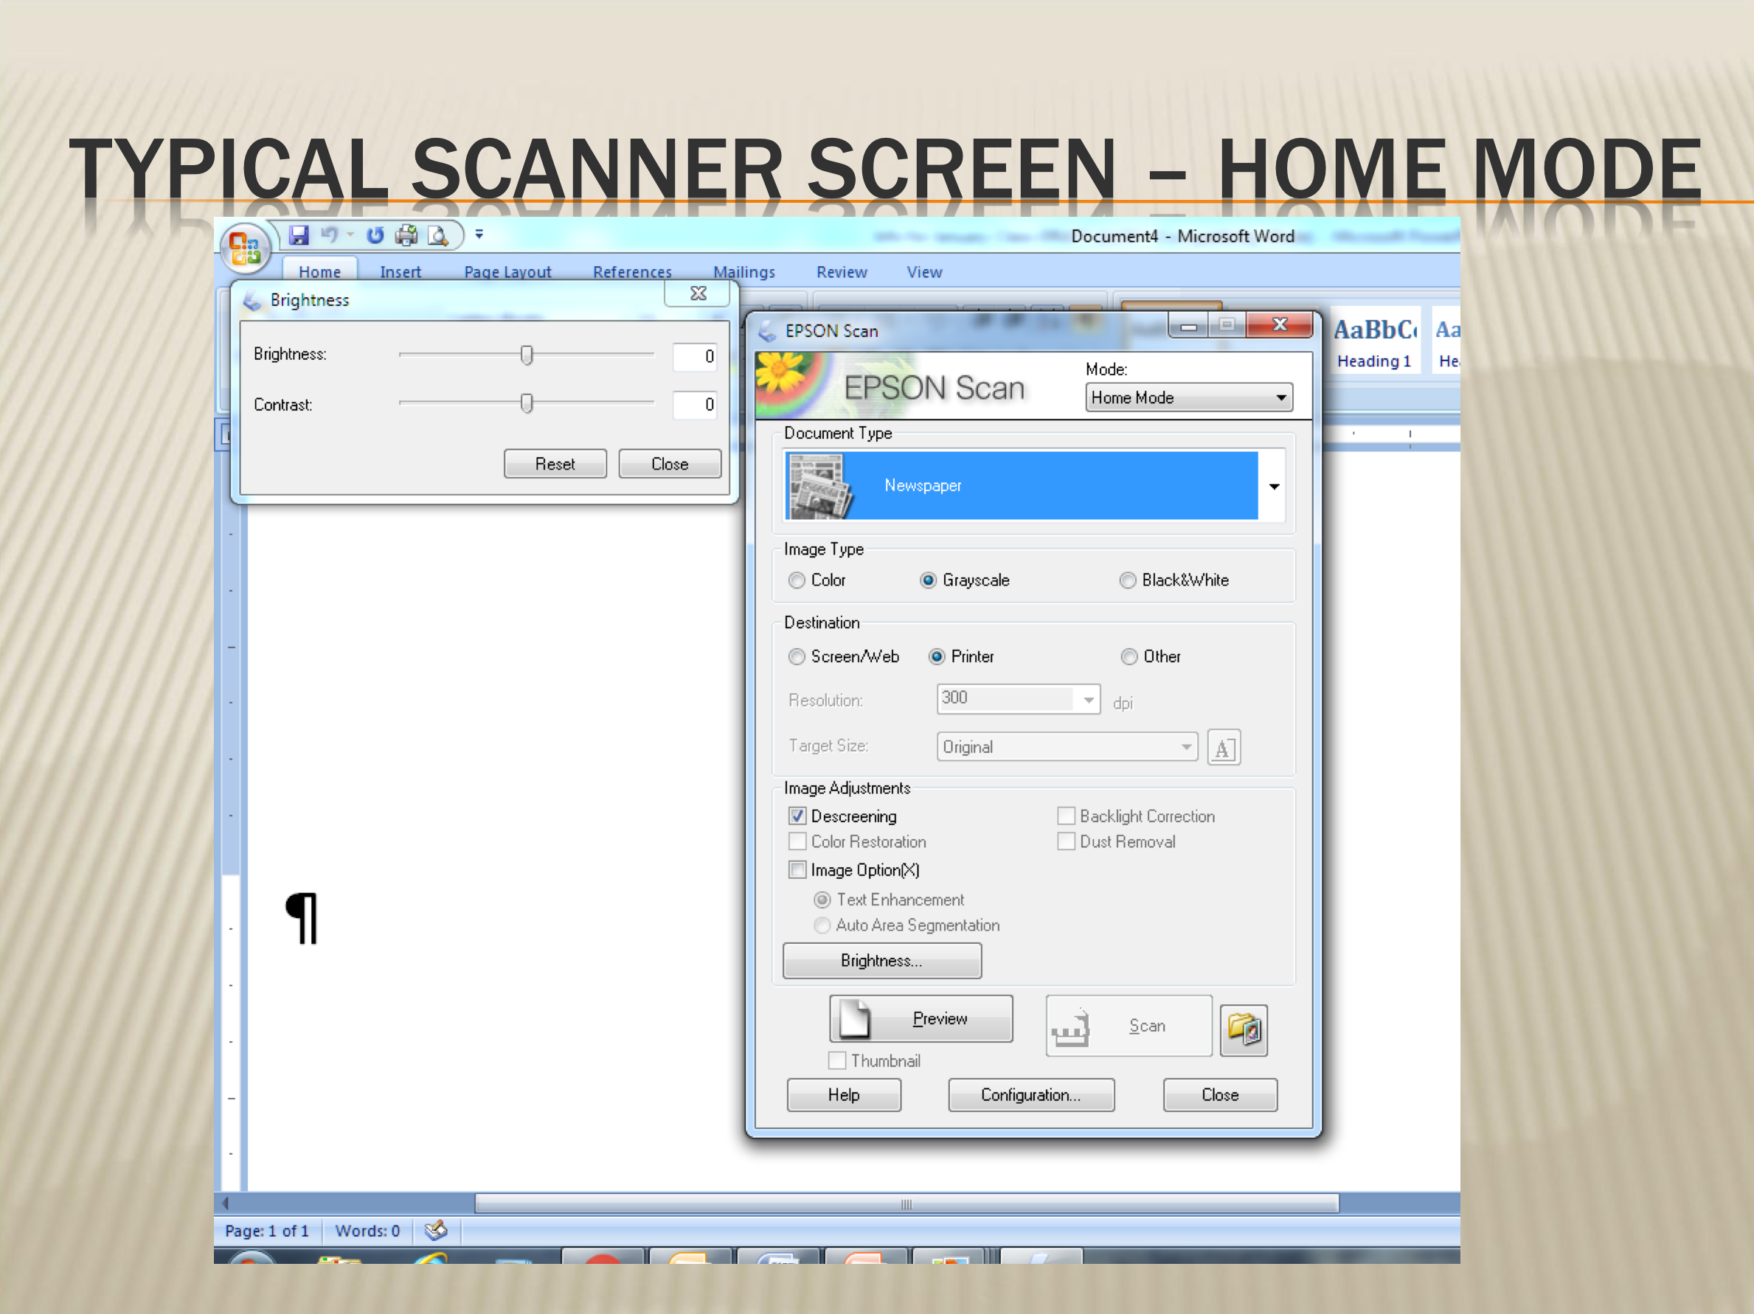1754x1314 pixels.
Task: Check the Color Restoration box
Action: pyautogui.click(x=797, y=841)
